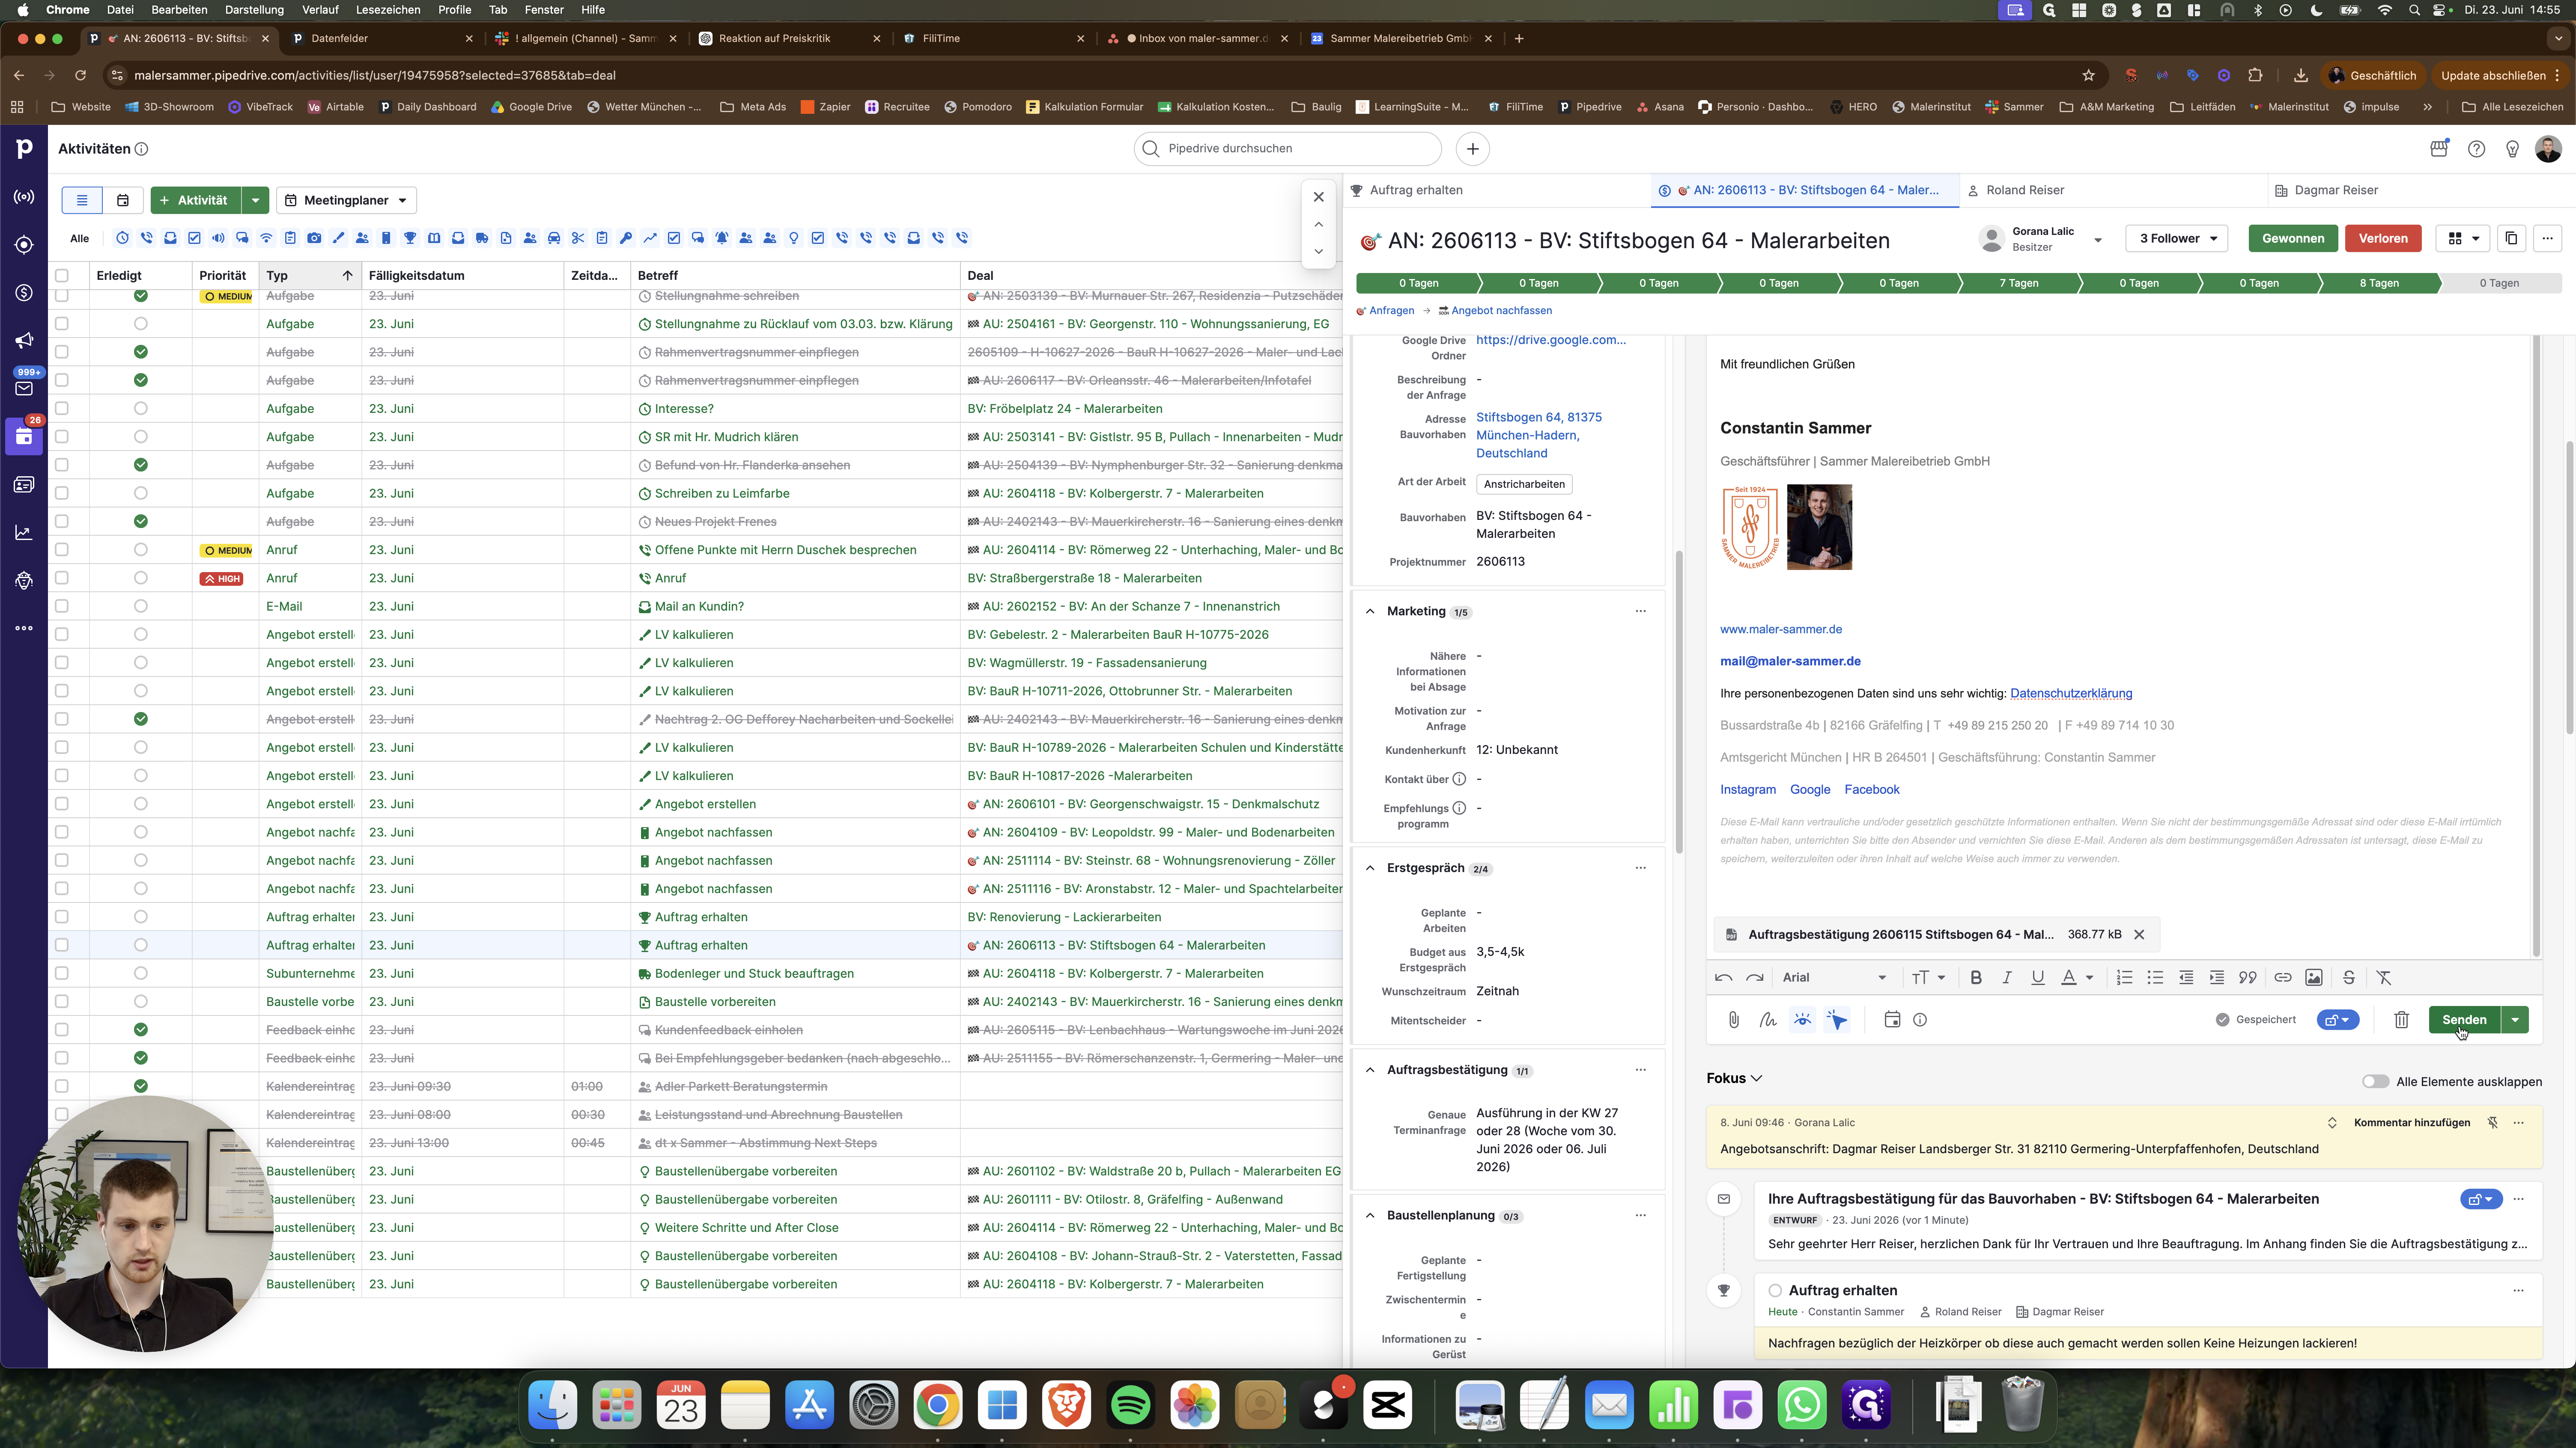Insert blockquote in email editor
This screenshot has width=2576, height=1448.
[x=2247, y=977]
